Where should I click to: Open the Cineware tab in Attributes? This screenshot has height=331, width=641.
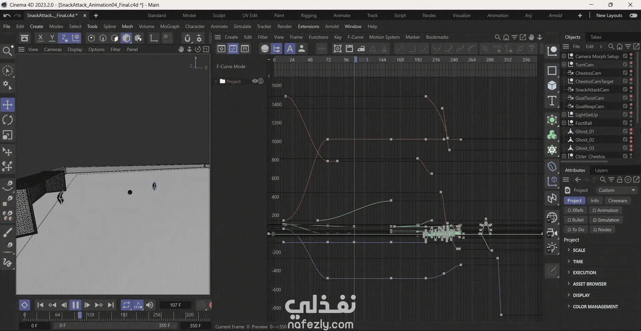pyautogui.click(x=618, y=201)
